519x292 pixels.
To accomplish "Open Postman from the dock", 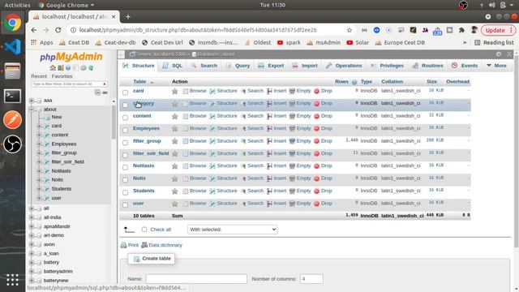I will click(13, 120).
